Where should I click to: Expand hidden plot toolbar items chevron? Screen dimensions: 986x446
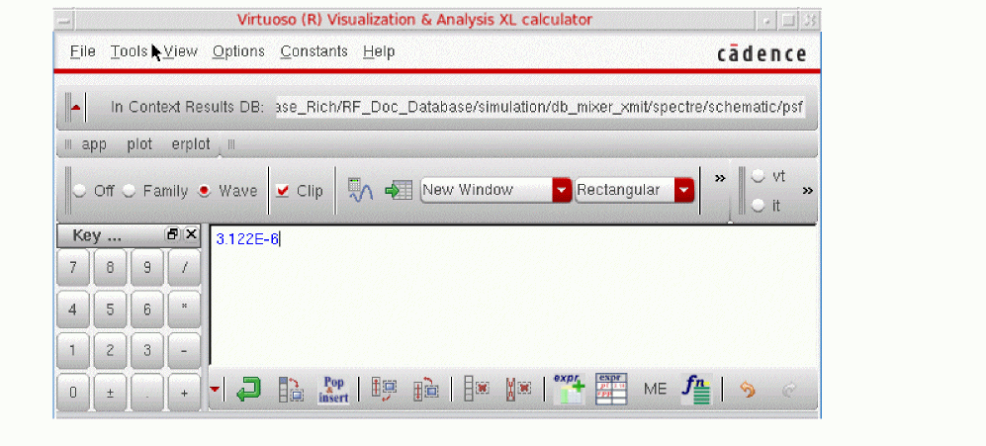pos(720,178)
